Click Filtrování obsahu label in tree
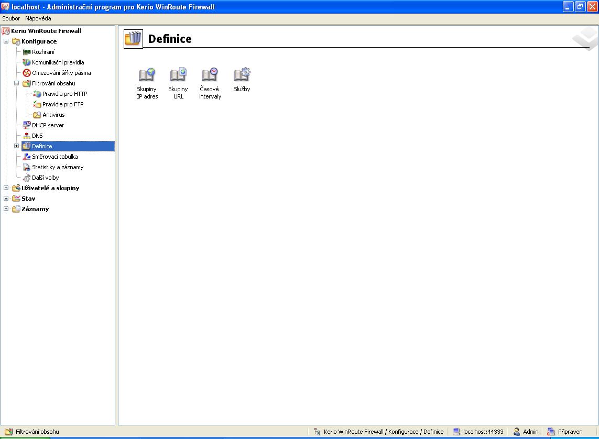Image resolution: width=599 pixels, height=439 pixels. pyautogui.click(x=53, y=83)
